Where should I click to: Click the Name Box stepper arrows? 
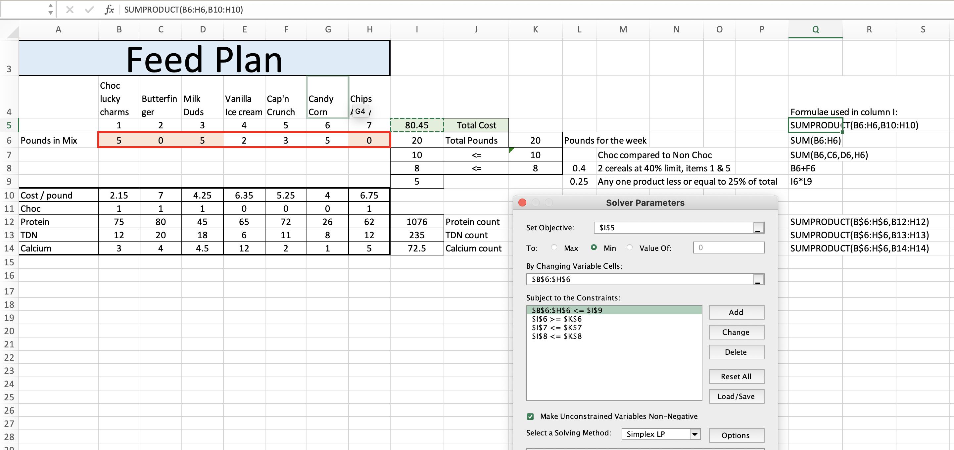pyautogui.click(x=50, y=10)
